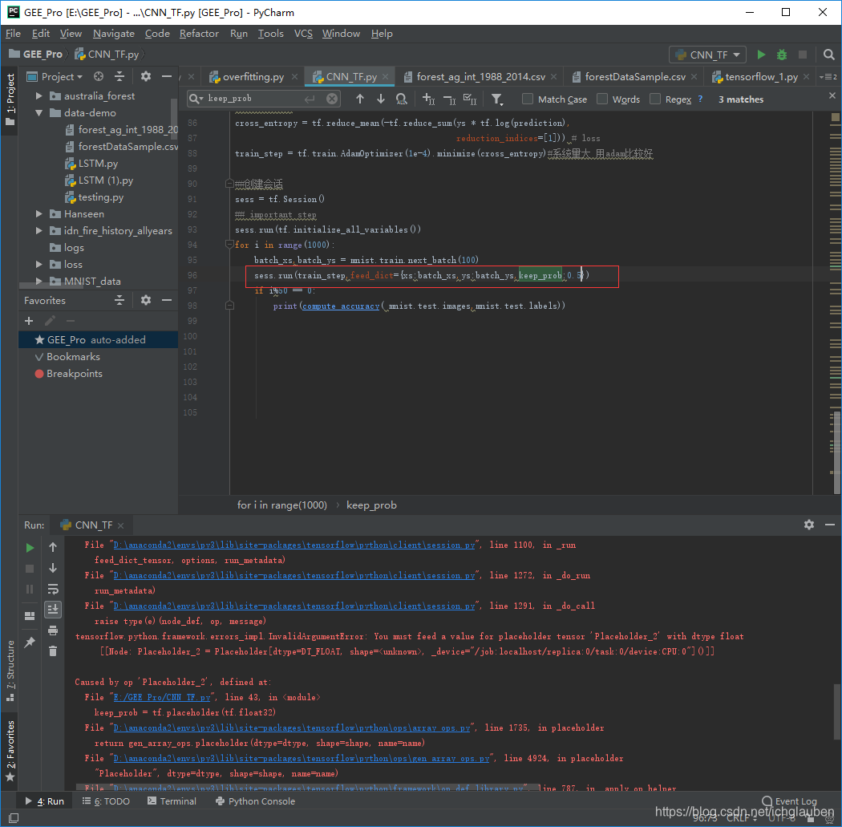Open Favorites panel settings gear

(145, 300)
